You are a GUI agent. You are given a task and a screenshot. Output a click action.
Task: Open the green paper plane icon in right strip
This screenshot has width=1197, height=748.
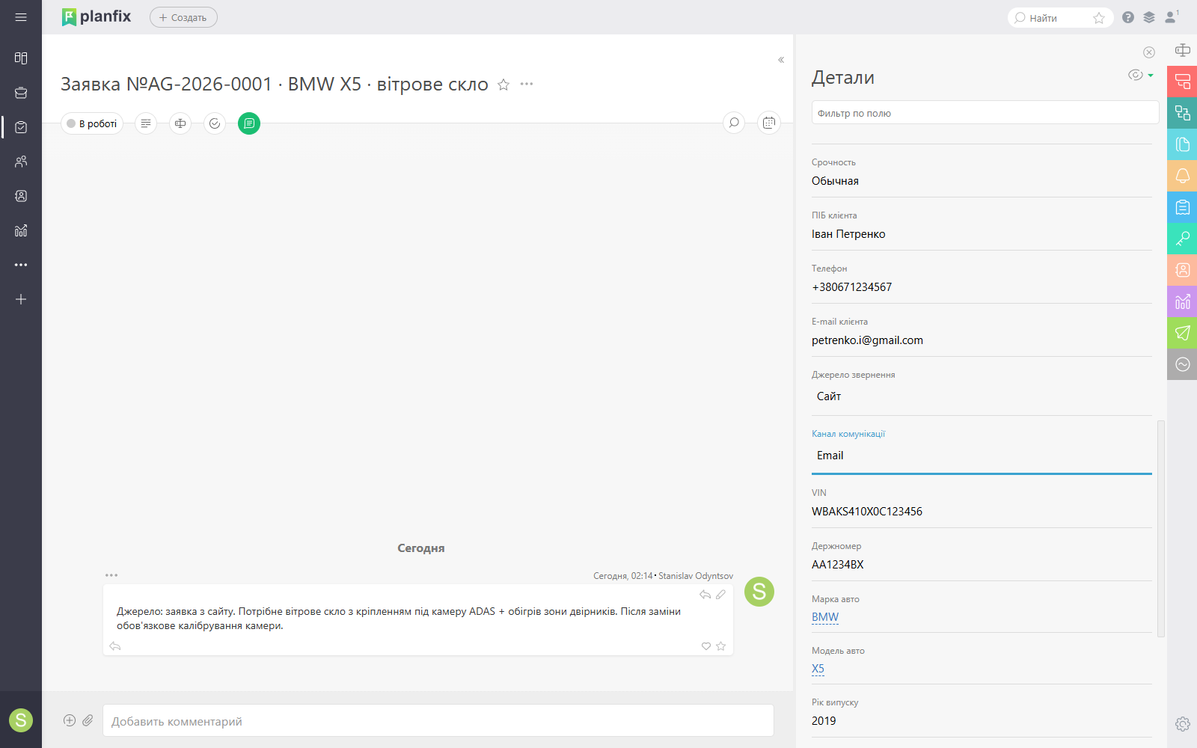coord(1182,333)
